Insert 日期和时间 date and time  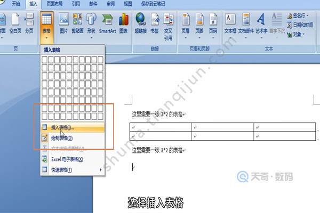[300, 25]
